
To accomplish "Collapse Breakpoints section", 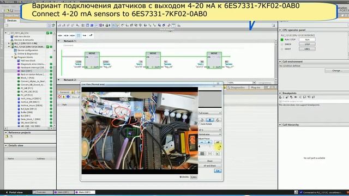I will click(280, 93).
